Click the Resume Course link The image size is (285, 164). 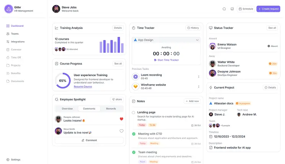coord(83,87)
